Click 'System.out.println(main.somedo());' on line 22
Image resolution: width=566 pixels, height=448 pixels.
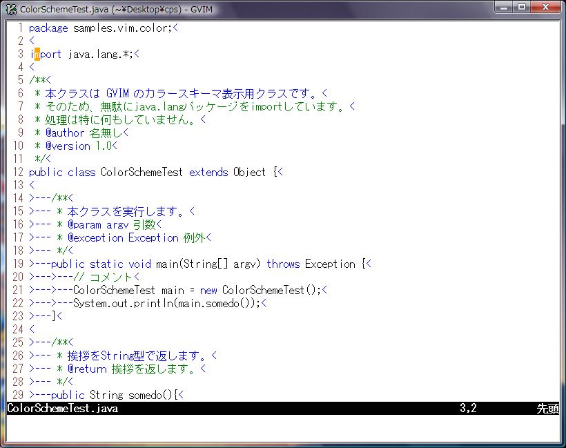pos(167,303)
